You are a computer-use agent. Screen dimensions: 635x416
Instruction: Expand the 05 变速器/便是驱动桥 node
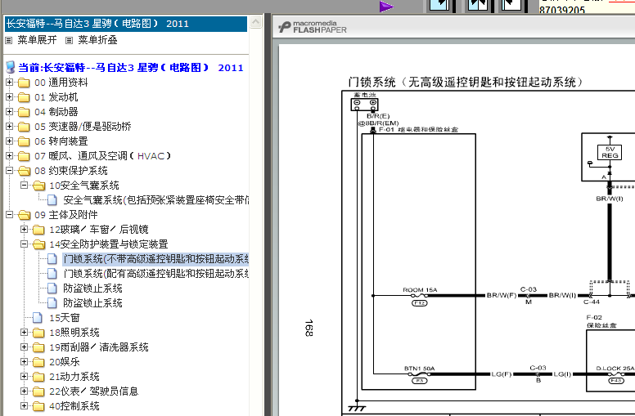(9, 126)
